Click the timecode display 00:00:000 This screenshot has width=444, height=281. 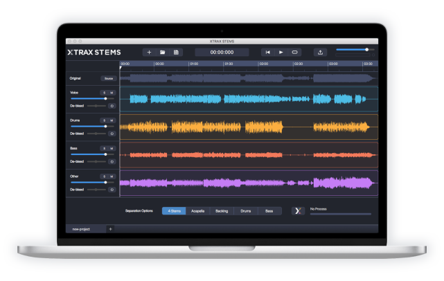click(222, 53)
